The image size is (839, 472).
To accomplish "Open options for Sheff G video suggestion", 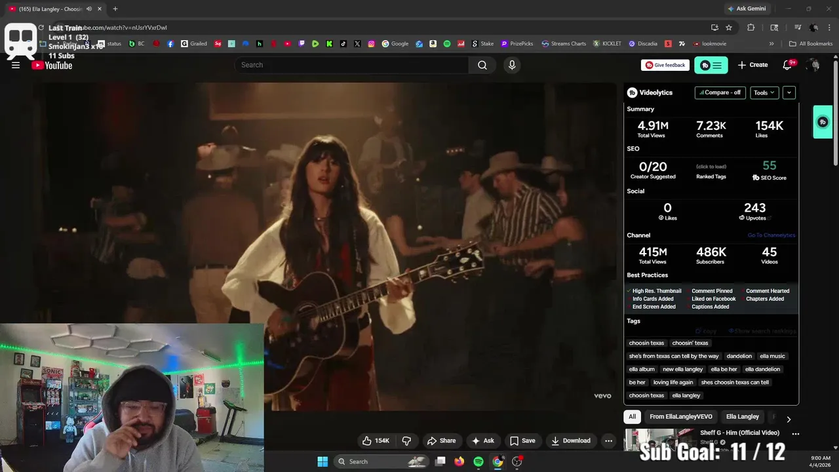I will tap(795, 433).
